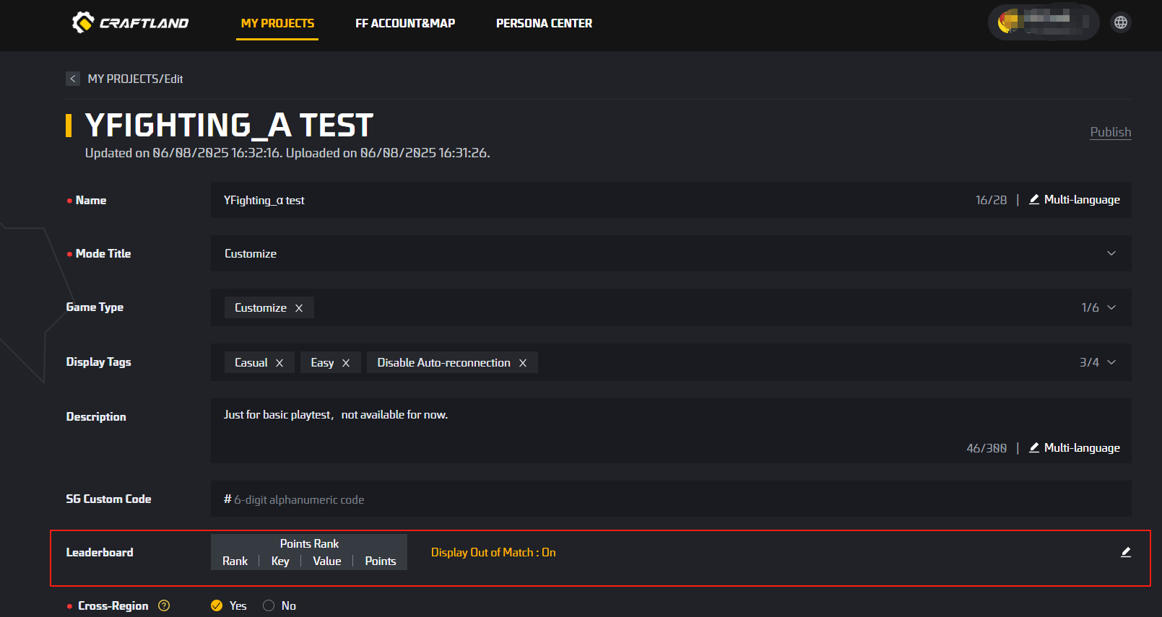Image resolution: width=1162 pixels, height=617 pixels.
Task: Click the Display Out of Match : On text
Action: [x=493, y=552]
